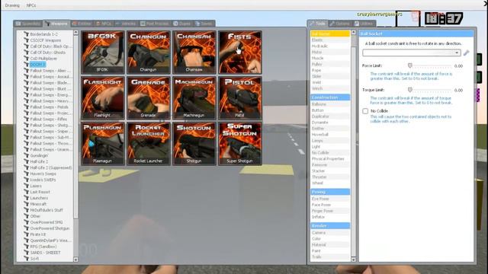Open the Post Process tab
The image size is (488, 274).
(155, 24)
